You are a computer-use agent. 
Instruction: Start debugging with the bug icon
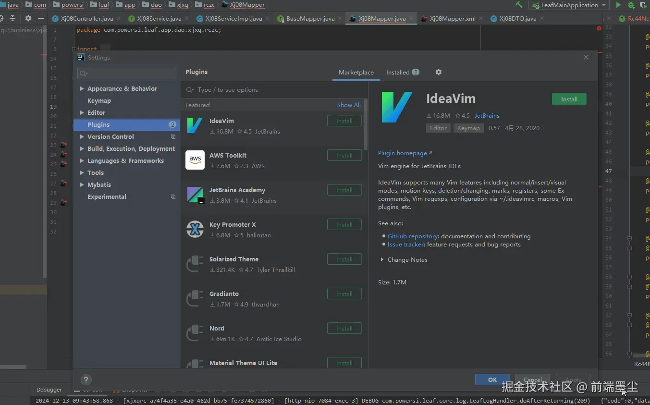631,5
